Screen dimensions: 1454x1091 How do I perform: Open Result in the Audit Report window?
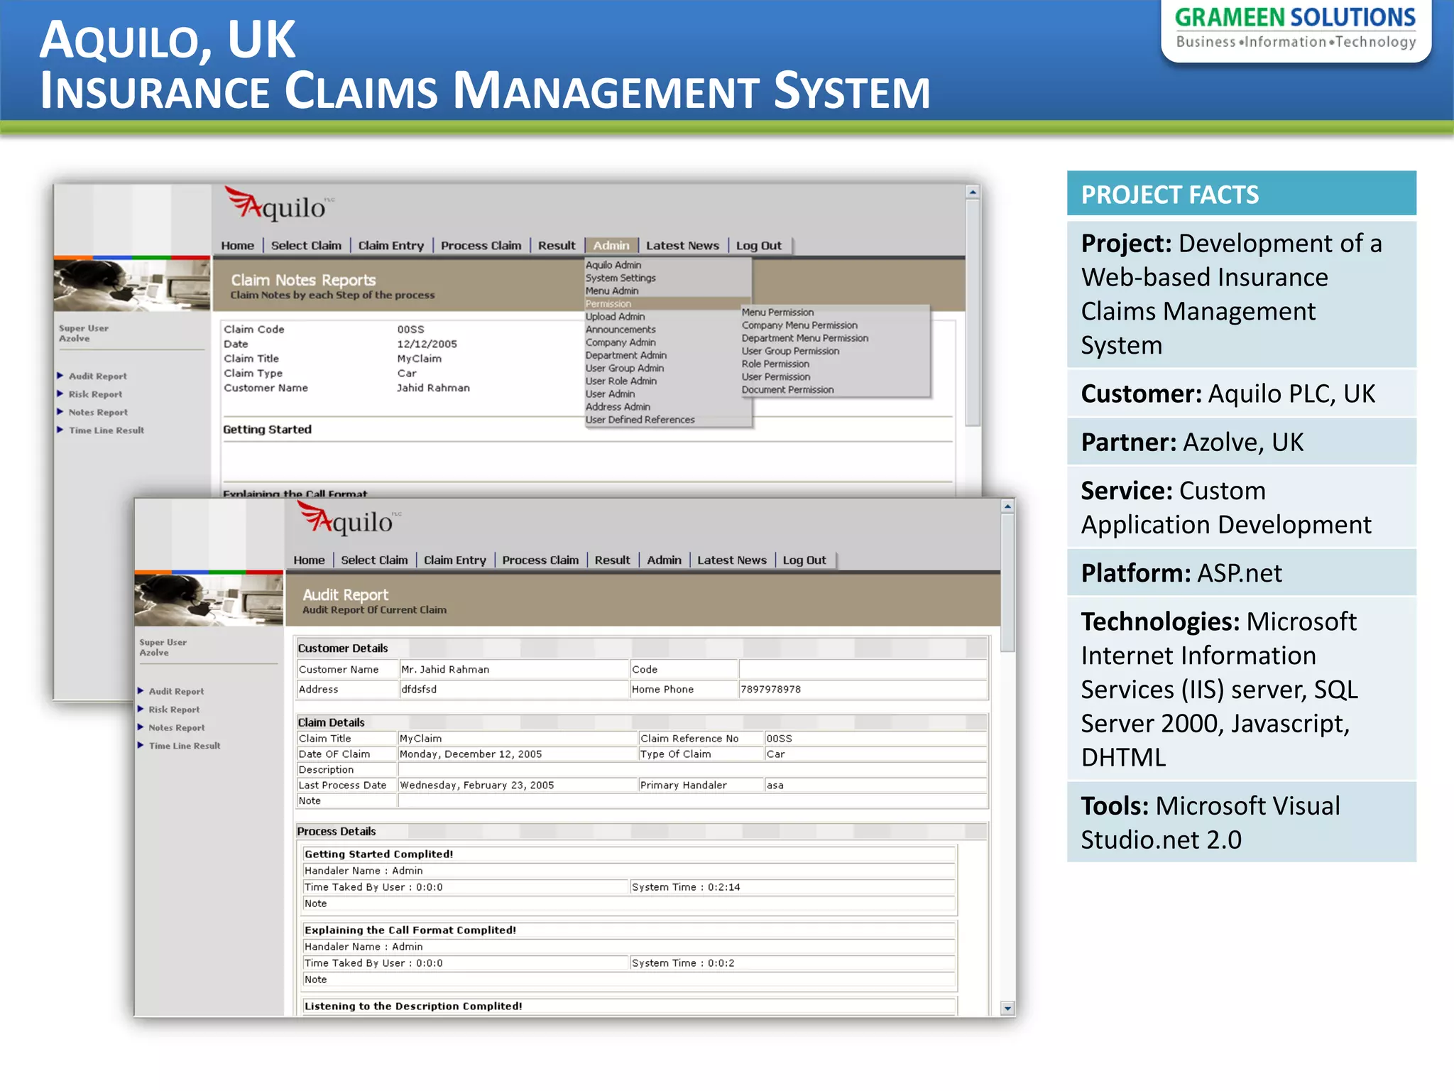pos(612,560)
